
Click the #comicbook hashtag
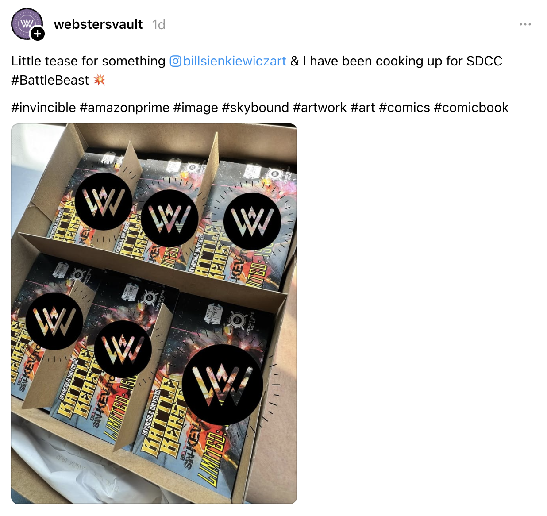(471, 108)
